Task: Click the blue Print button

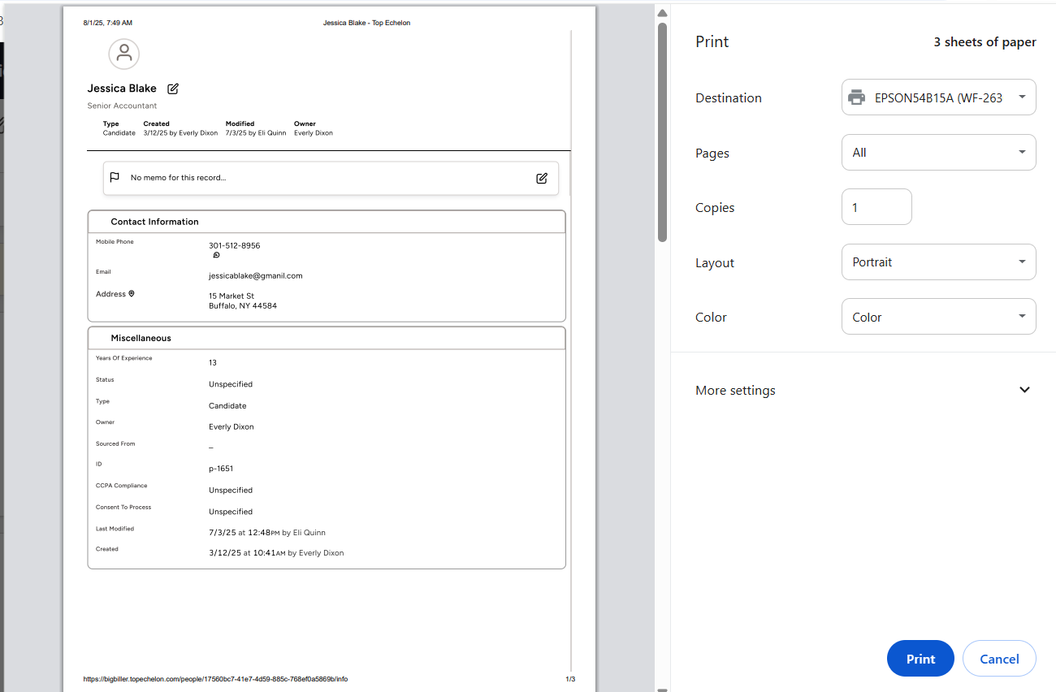Action: [x=920, y=659]
